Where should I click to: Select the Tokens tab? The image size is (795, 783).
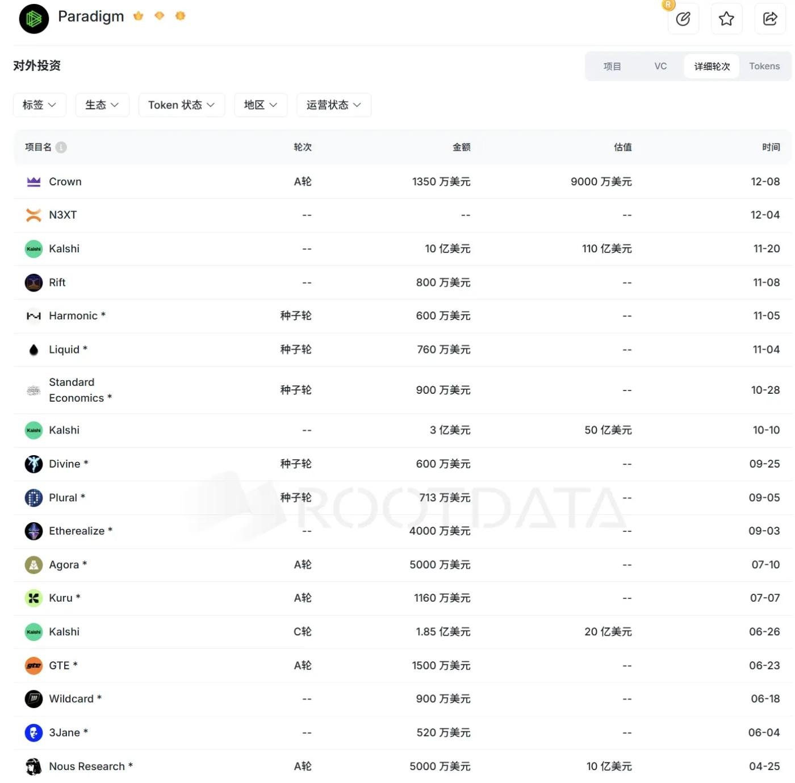pos(764,66)
